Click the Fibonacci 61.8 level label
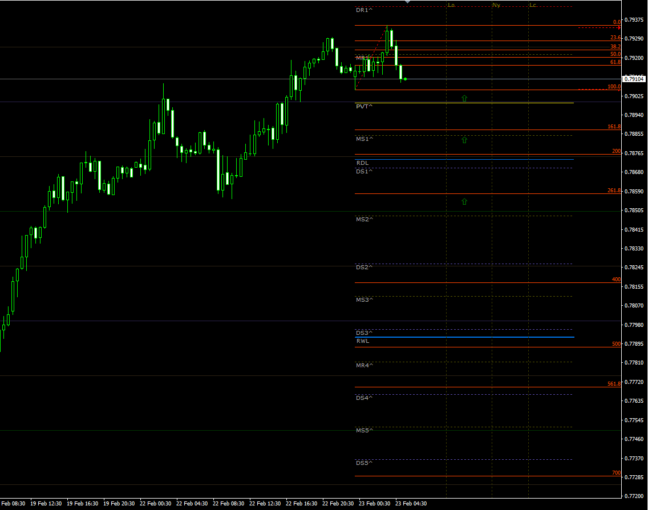Viewport: 648px width, 510px height. (615, 62)
